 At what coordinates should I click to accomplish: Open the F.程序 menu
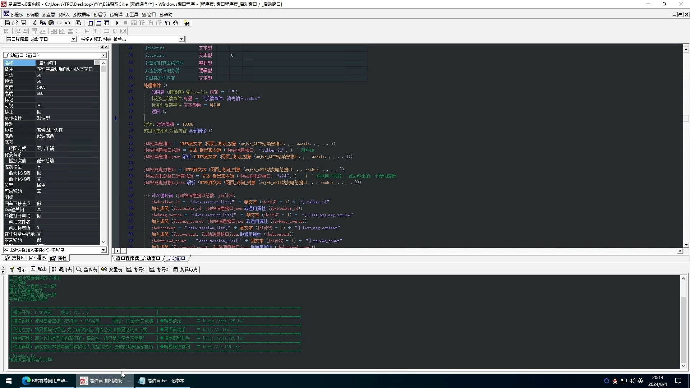coord(17,14)
